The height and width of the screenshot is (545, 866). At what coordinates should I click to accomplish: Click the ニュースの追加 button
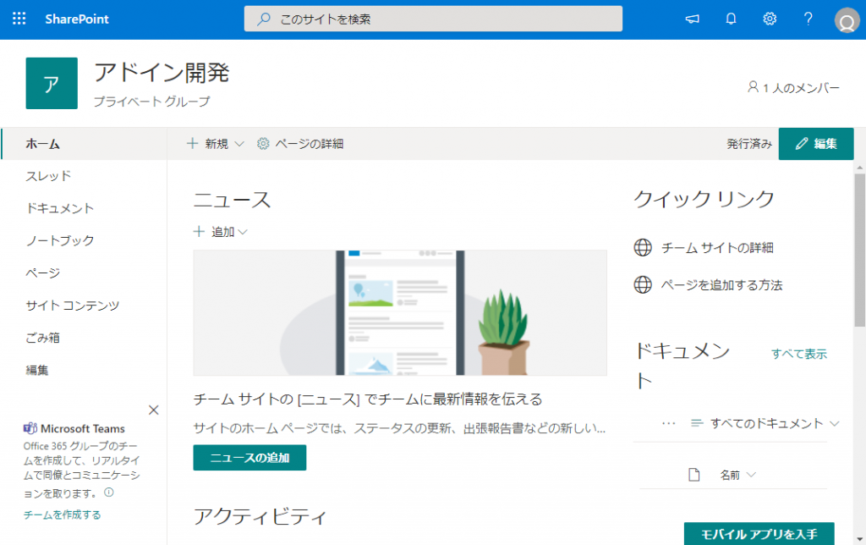[249, 458]
